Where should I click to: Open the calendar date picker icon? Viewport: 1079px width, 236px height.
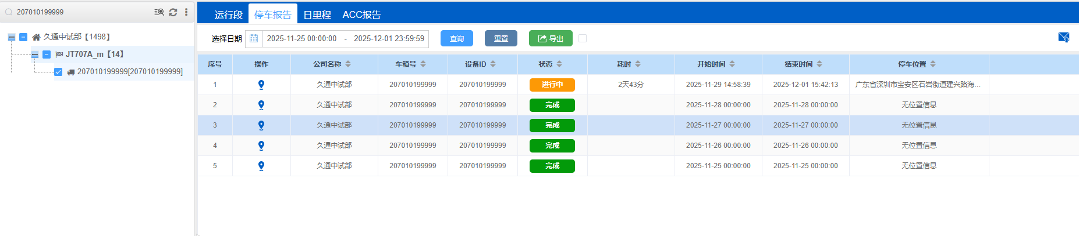tap(254, 39)
